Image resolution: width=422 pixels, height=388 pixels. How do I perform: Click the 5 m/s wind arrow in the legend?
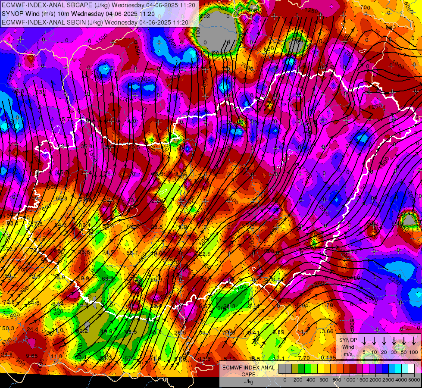[364, 341]
